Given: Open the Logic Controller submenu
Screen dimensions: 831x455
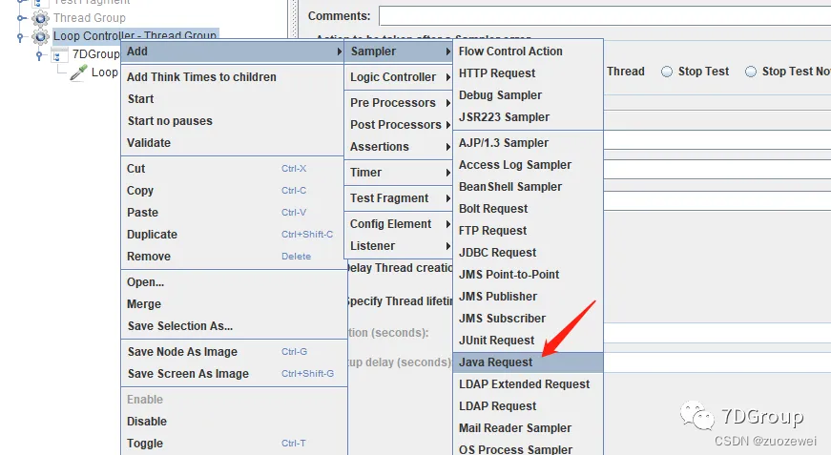Looking at the screenshot, I should point(399,77).
